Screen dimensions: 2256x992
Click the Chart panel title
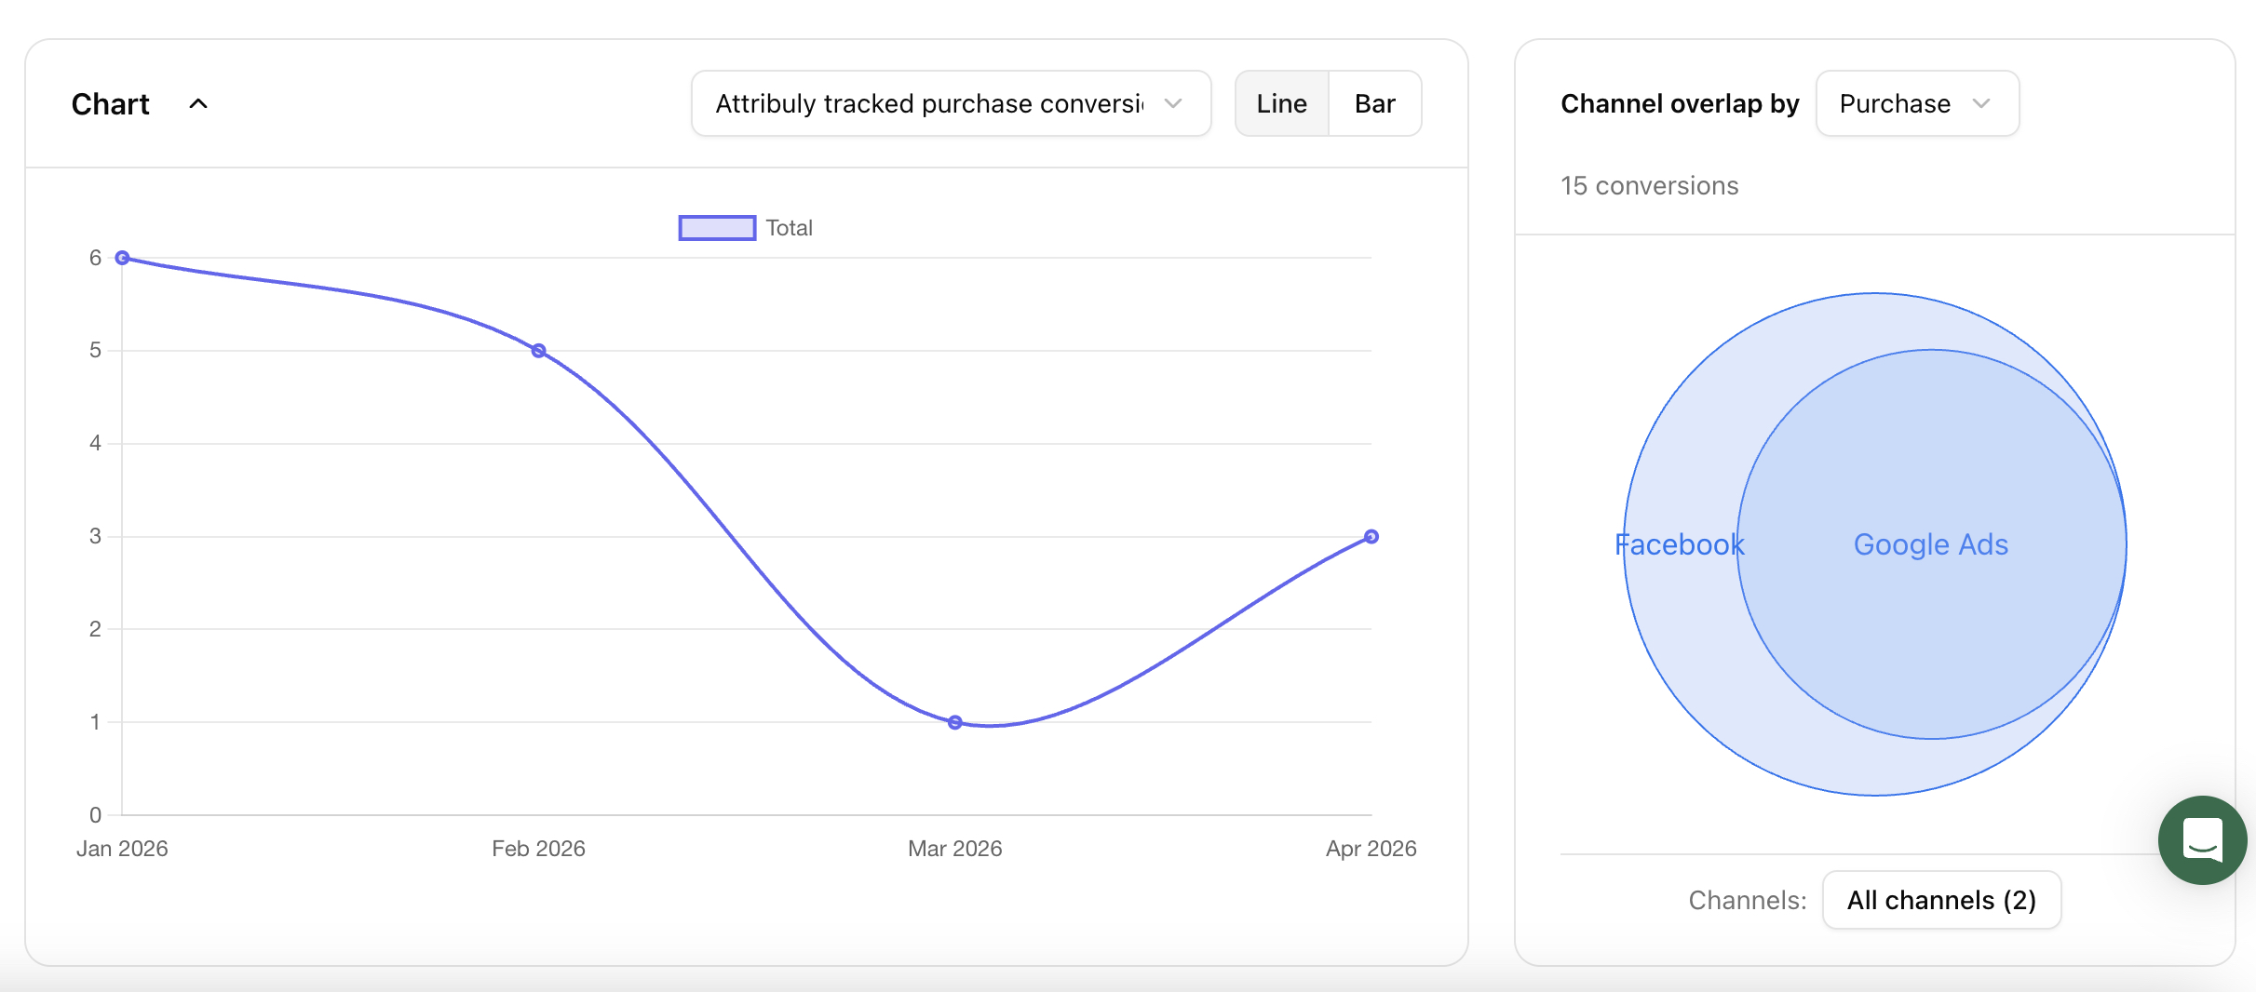click(x=110, y=103)
